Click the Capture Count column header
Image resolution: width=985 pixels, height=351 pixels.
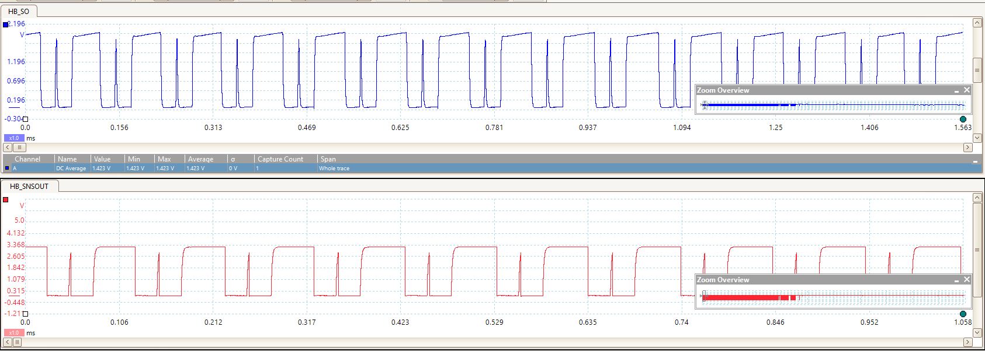[280, 159]
